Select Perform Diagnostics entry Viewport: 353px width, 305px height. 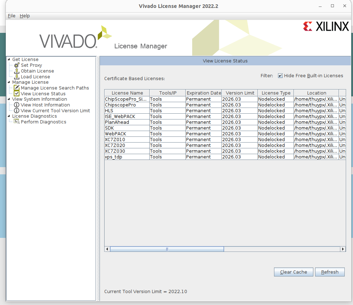pyautogui.click(x=44, y=122)
